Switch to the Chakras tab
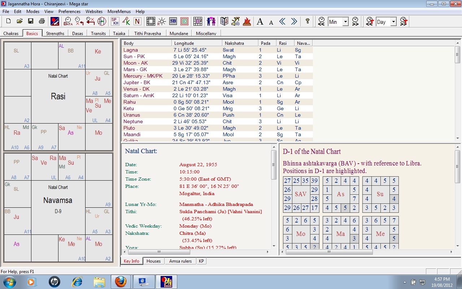Viewport: 462px width, 289px height. [x=11, y=33]
